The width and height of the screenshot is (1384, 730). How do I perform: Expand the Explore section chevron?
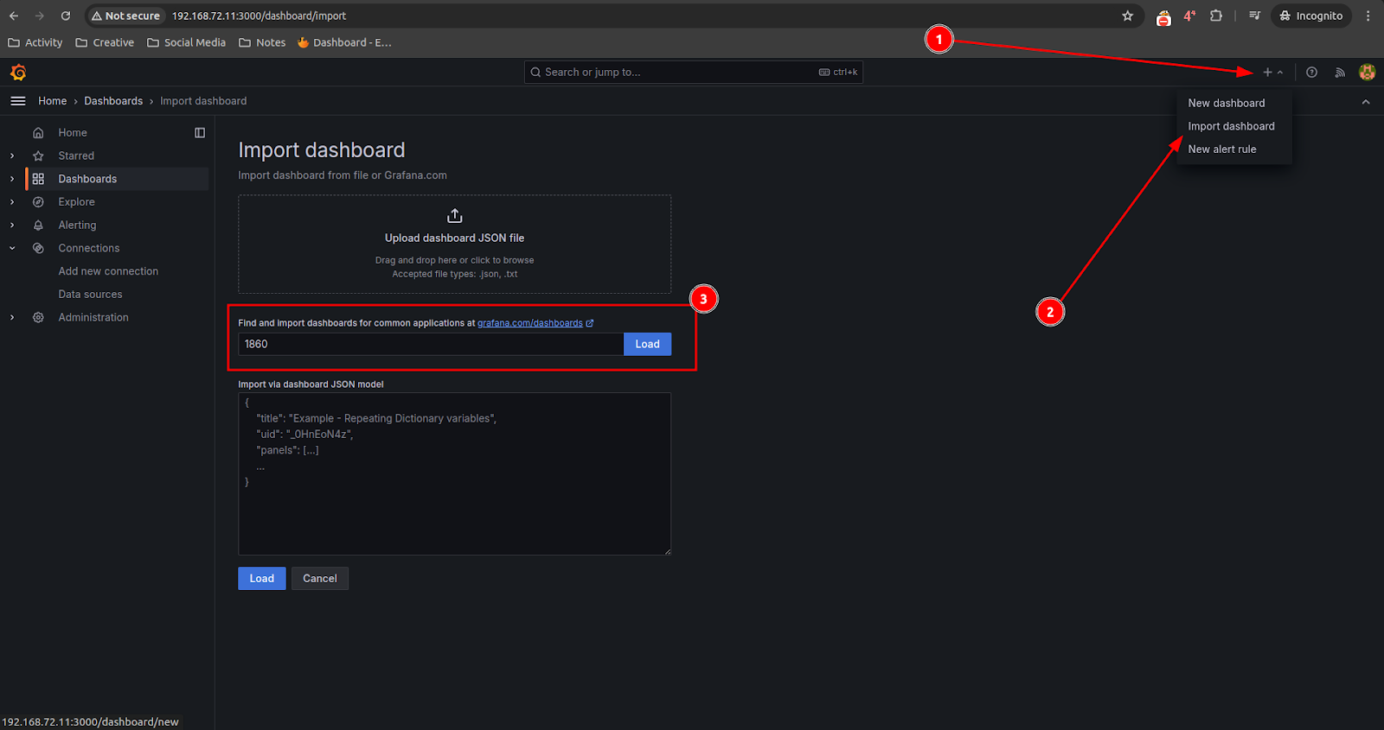tap(12, 202)
